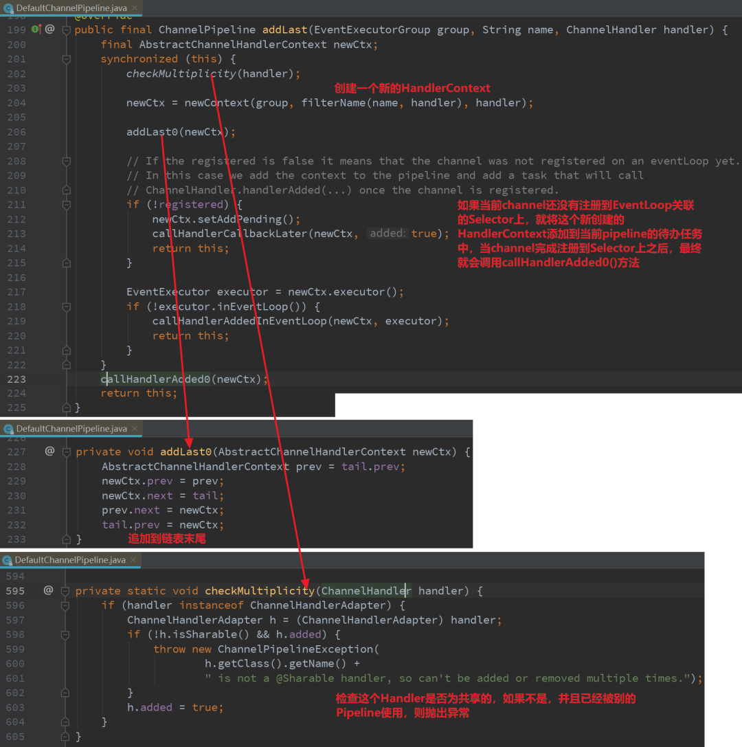Click the fold end marker on line 222
Image resolution: width=742 pixels, height=747 pixels.
67,365
